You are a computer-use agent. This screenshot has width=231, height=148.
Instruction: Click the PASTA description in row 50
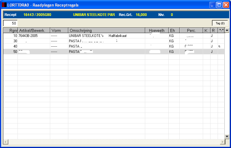pyautogui.click(x=74, y=52)
